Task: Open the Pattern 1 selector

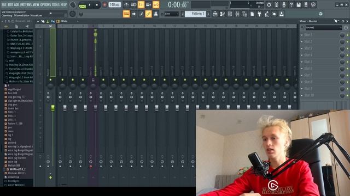Action: [x=196, y=14]
